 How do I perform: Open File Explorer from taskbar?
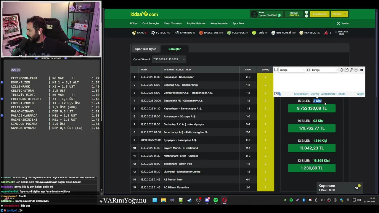pyautogui.click(x=163, y=200)
